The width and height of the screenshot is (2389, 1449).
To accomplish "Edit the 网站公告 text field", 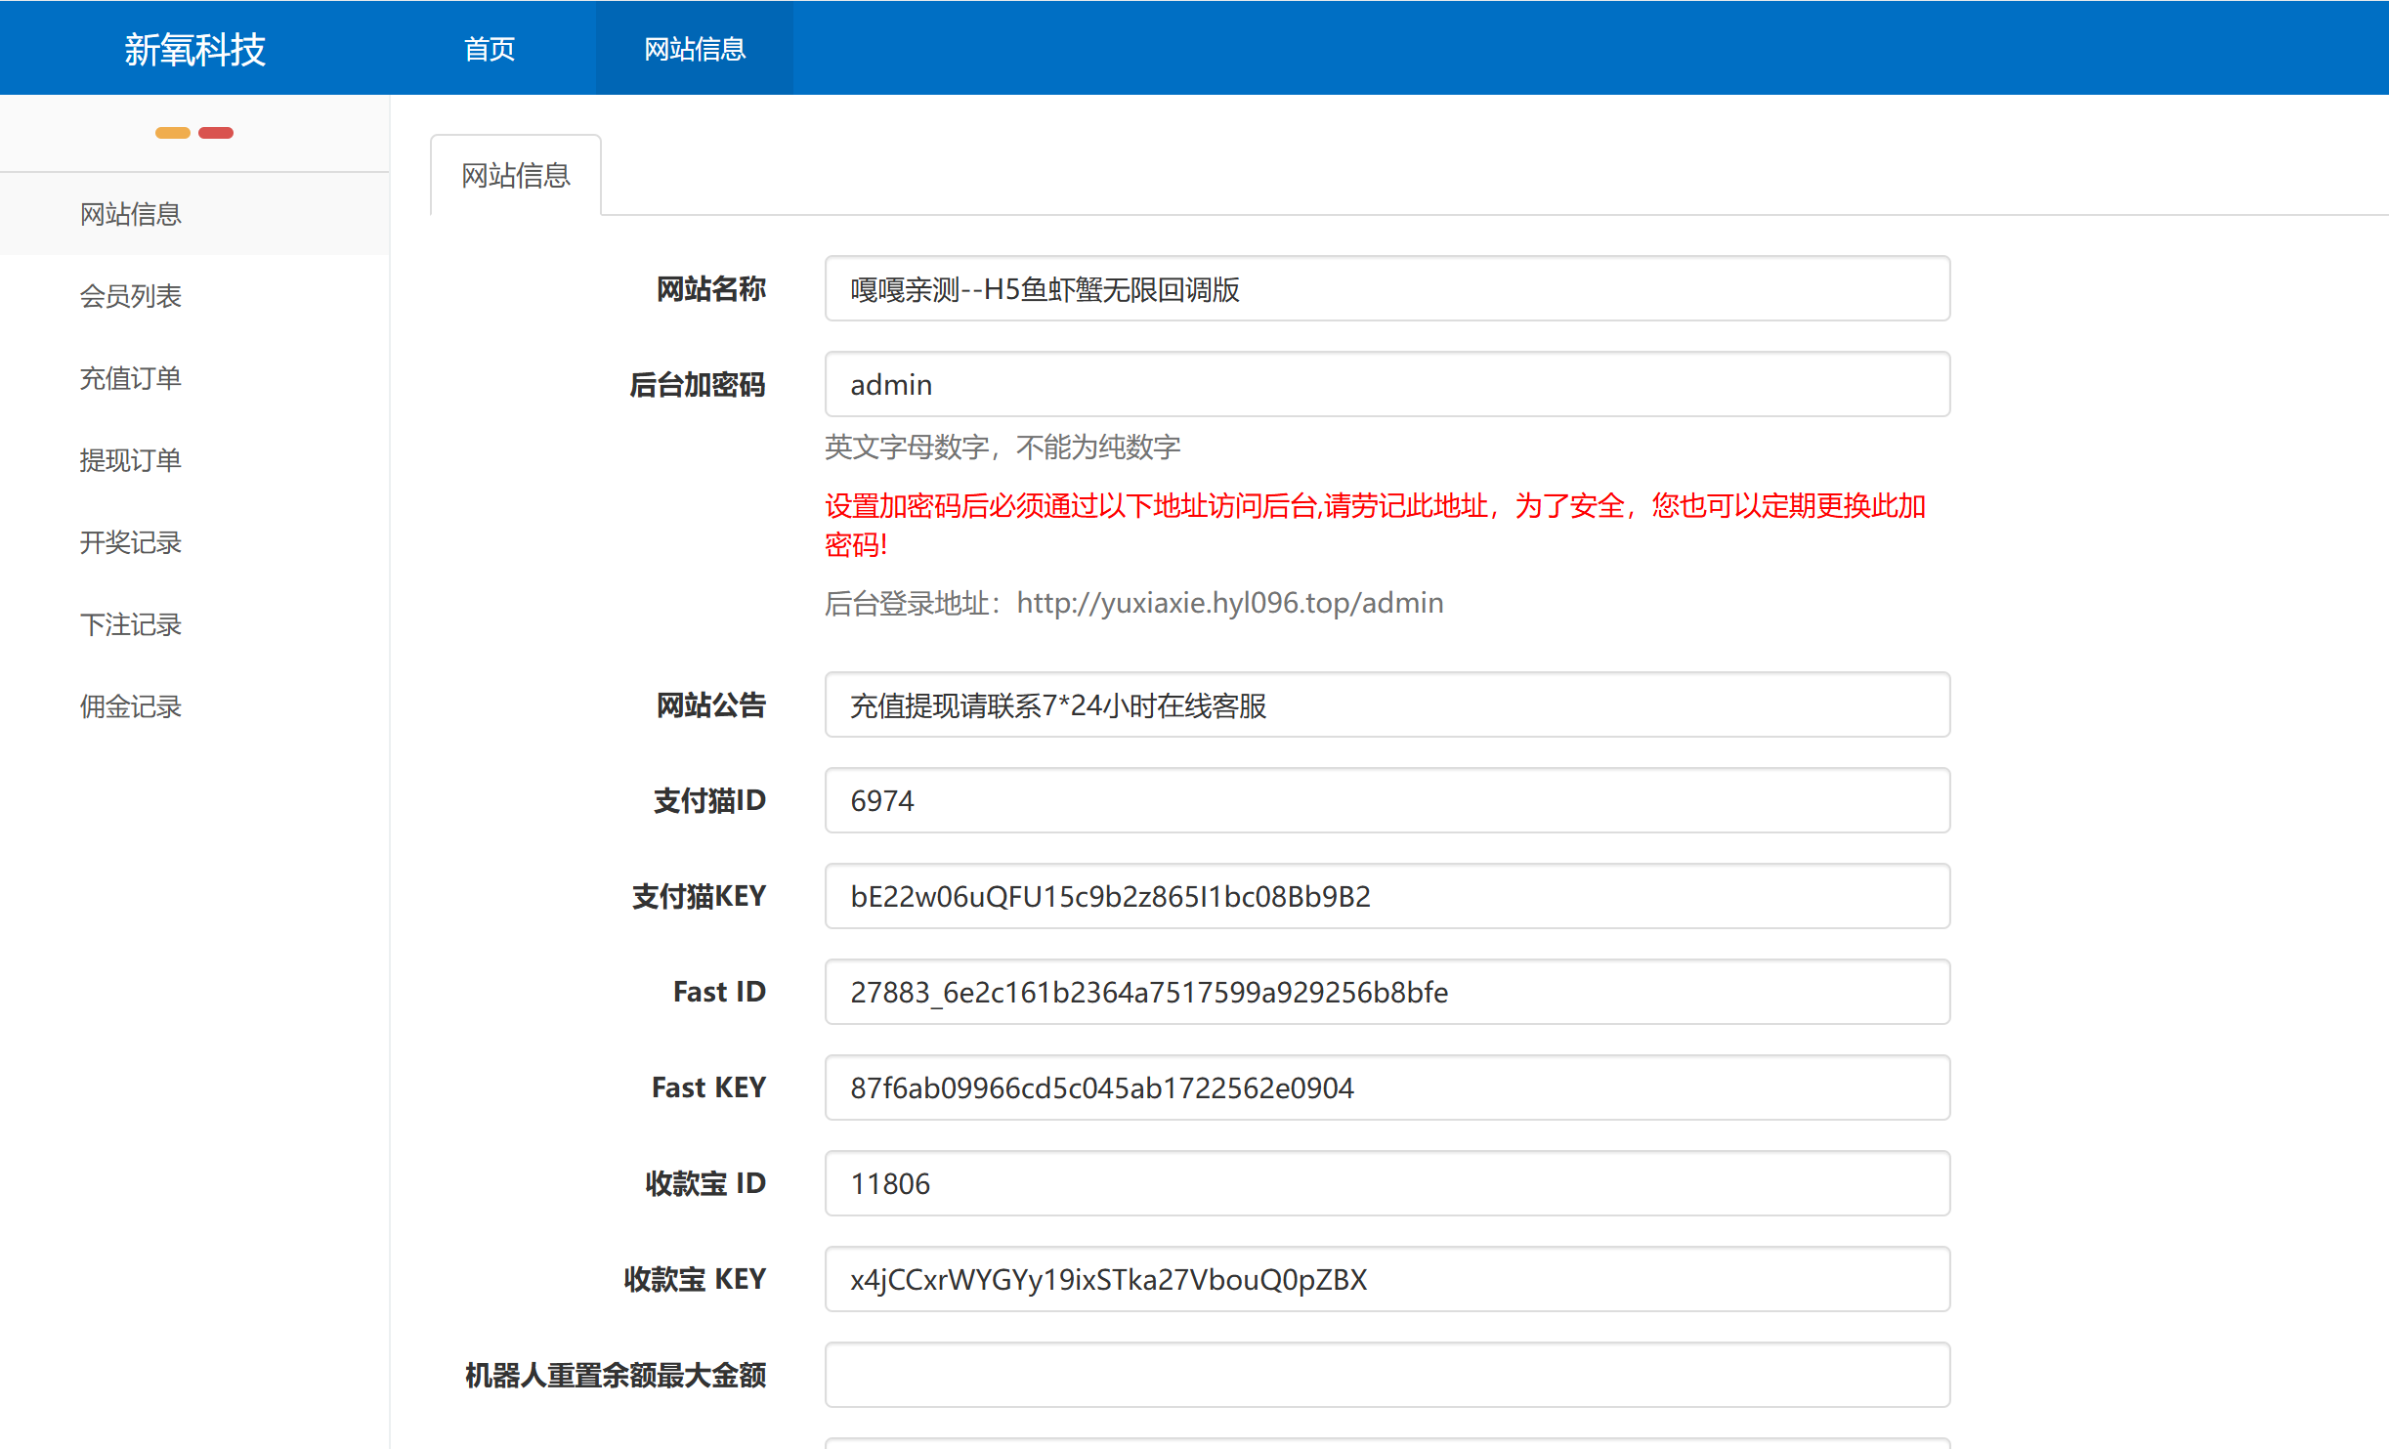I will [x=1386, y=705].
